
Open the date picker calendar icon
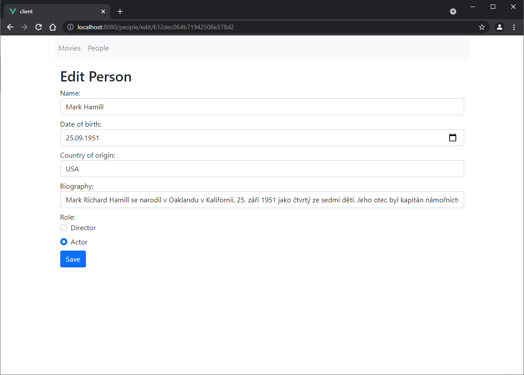click(452, 138)
